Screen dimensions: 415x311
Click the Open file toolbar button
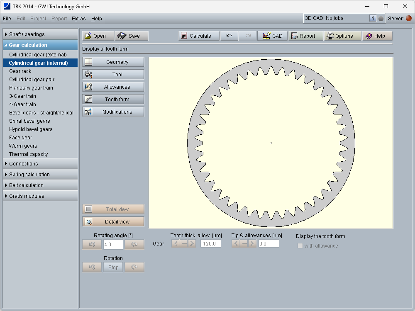click(95, 36)
